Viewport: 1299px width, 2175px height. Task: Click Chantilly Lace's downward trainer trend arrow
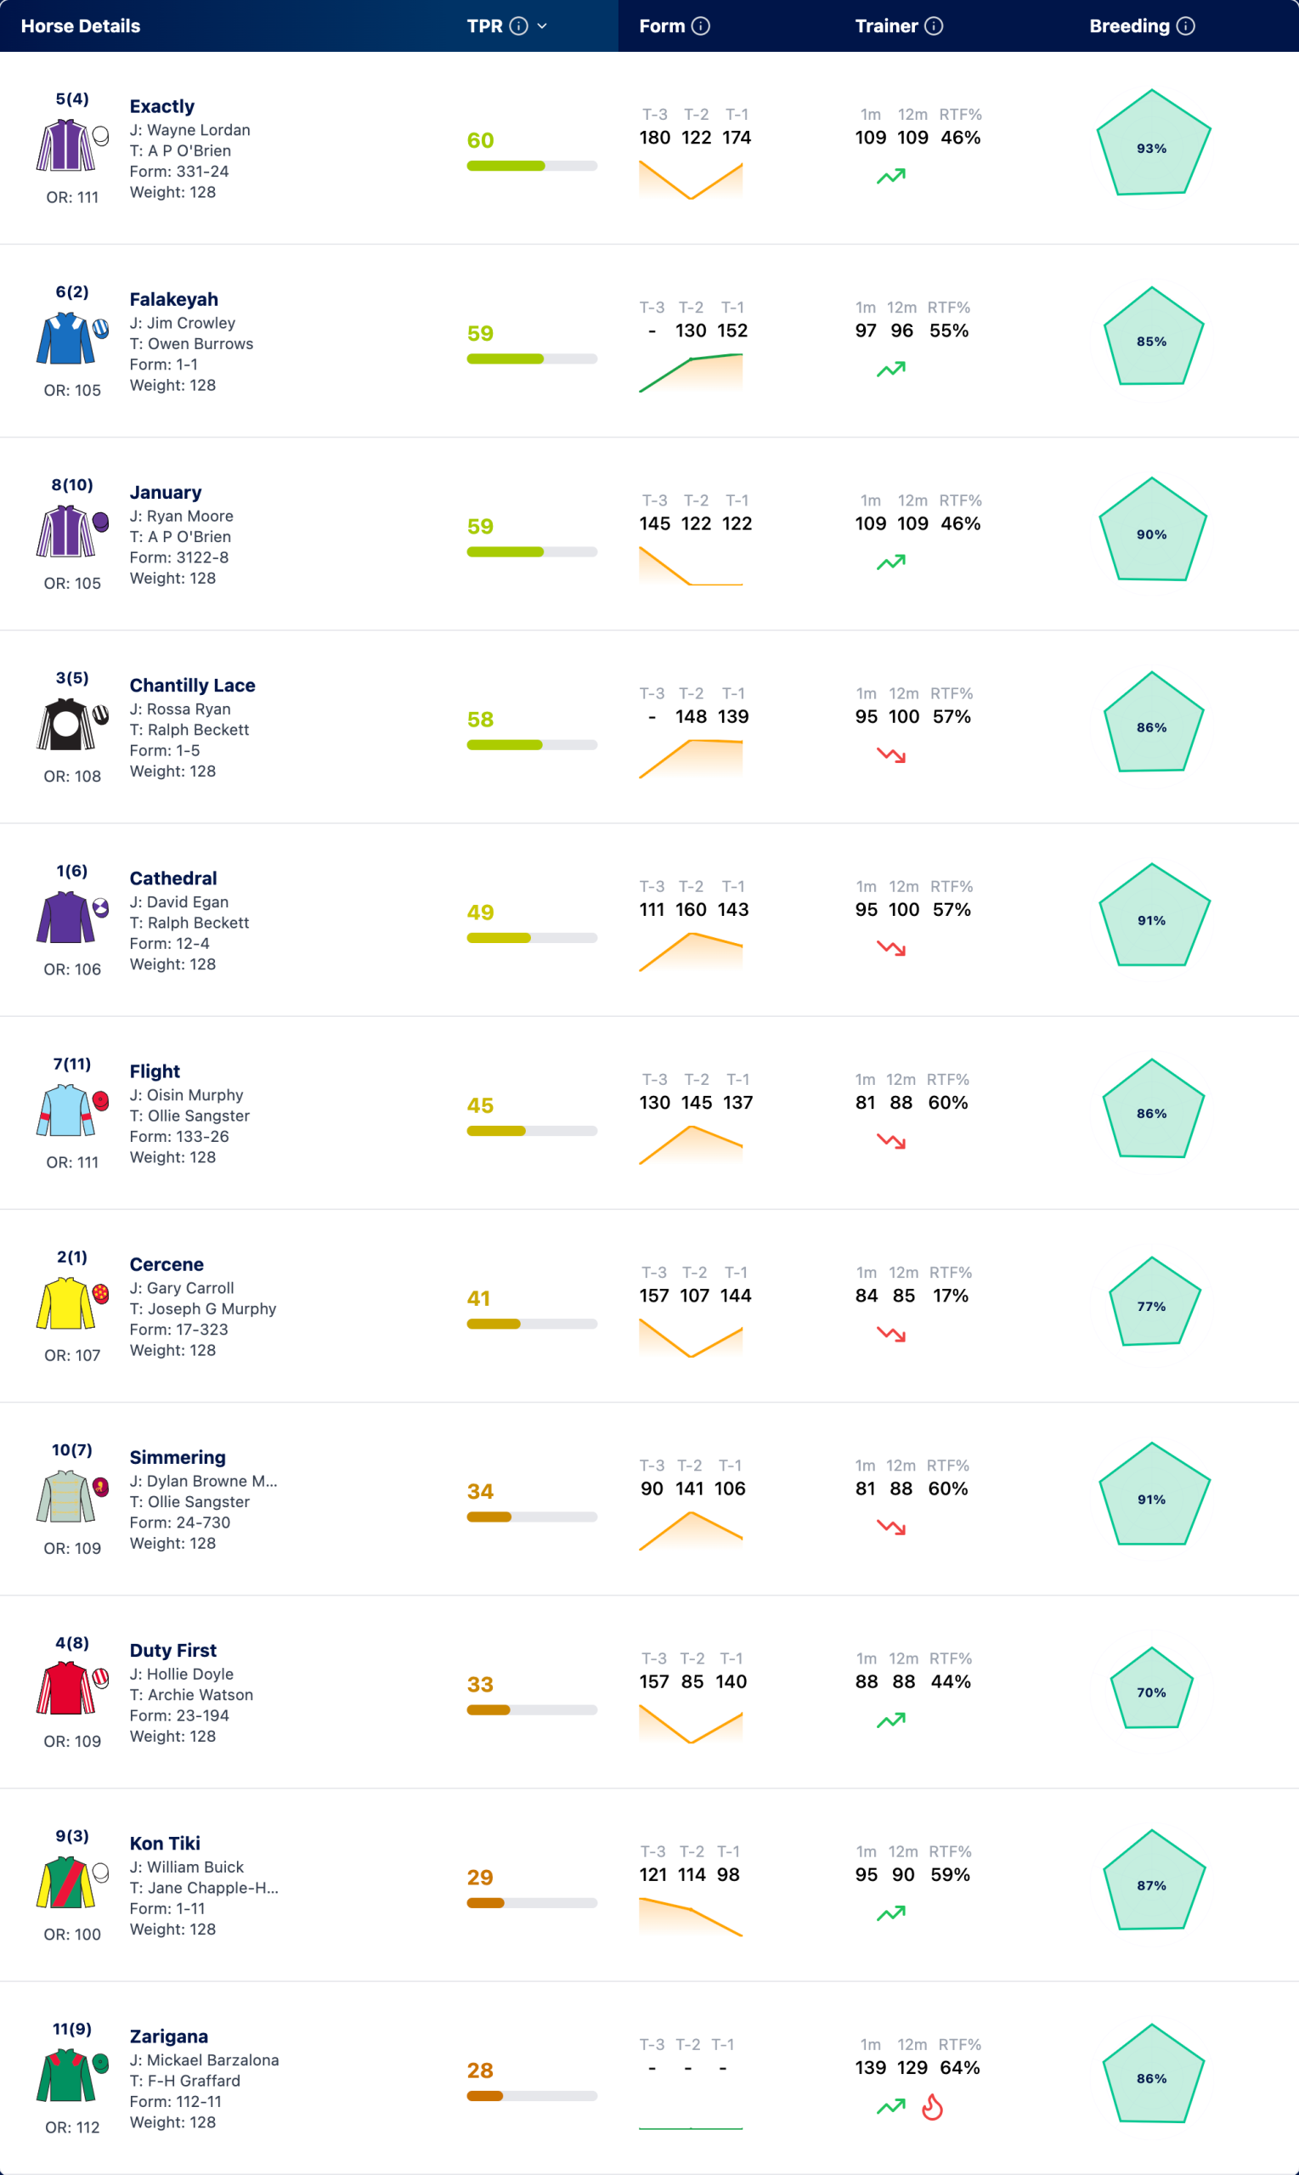click(891, 754)
